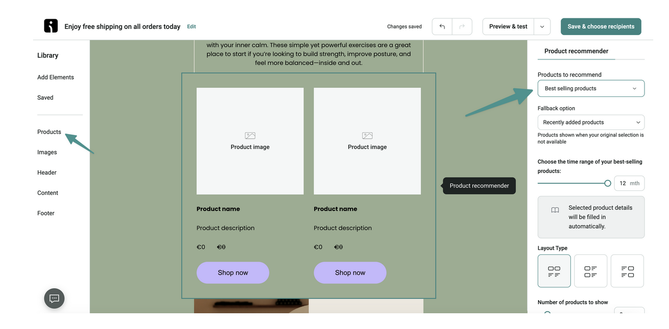The width and height of the screenshot is (669, 329).
Task: Open the Products section in sidebar
Action: [x=48, y=131]
